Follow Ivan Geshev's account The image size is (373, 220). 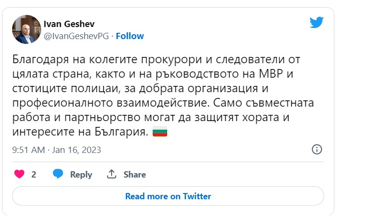point(130,36)
